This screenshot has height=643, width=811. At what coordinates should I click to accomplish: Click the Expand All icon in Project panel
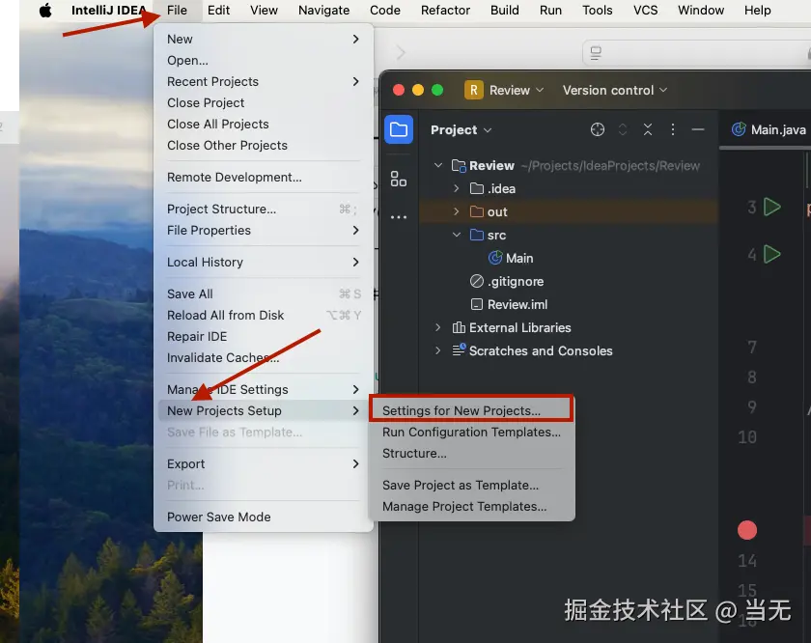(x=623, y=129)
